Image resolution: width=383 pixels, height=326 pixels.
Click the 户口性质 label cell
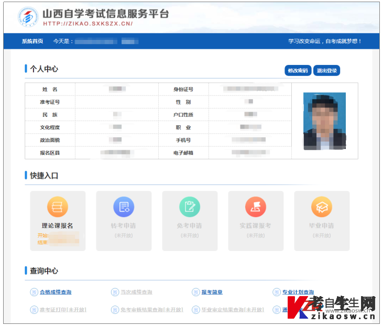[183, 115]
